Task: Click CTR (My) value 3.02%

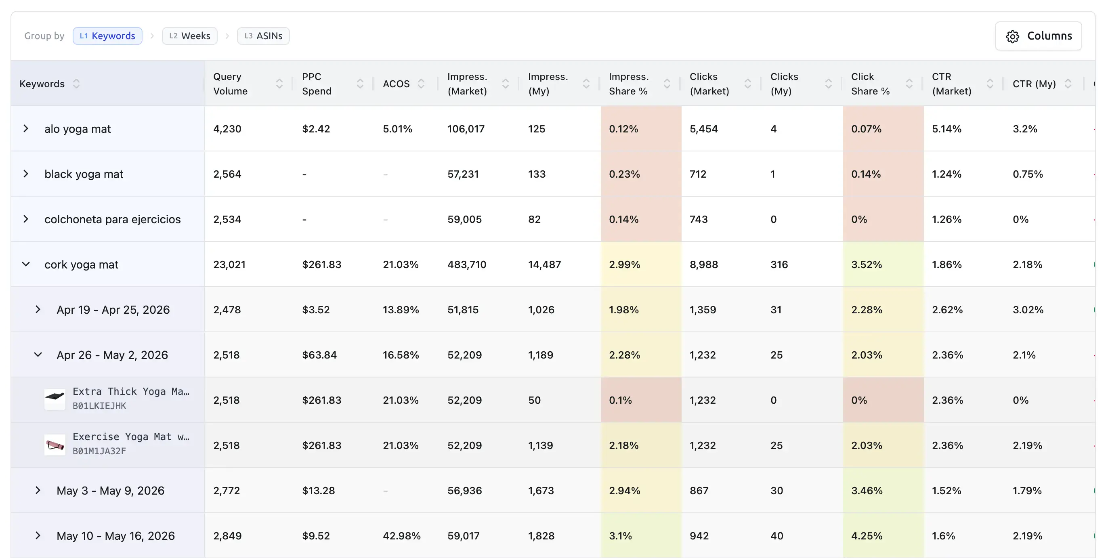Action: [1028, 309]
